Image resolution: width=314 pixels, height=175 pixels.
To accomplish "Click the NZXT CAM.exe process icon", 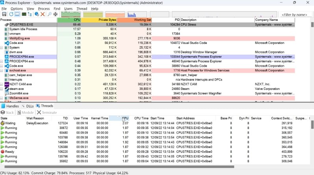I will pos(7,84).
